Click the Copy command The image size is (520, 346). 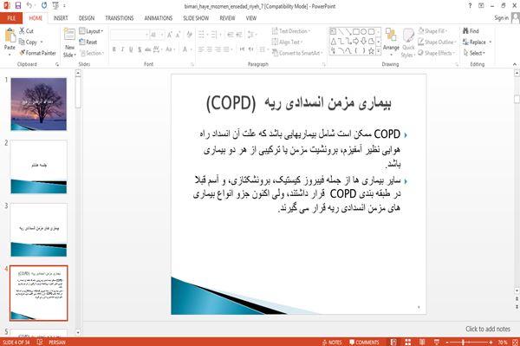click(x=28, y=42)
